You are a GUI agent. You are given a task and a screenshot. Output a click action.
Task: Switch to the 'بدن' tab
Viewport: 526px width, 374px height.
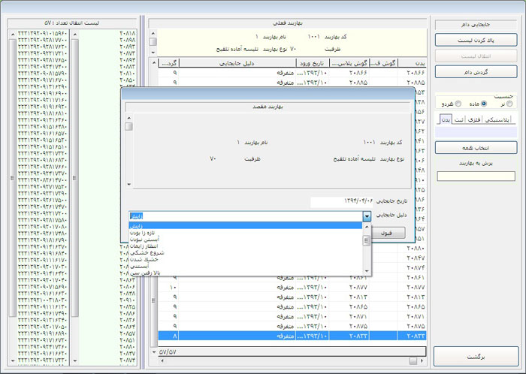[446, 119]
